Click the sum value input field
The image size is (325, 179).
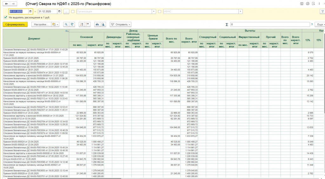[x=270, y=24]
